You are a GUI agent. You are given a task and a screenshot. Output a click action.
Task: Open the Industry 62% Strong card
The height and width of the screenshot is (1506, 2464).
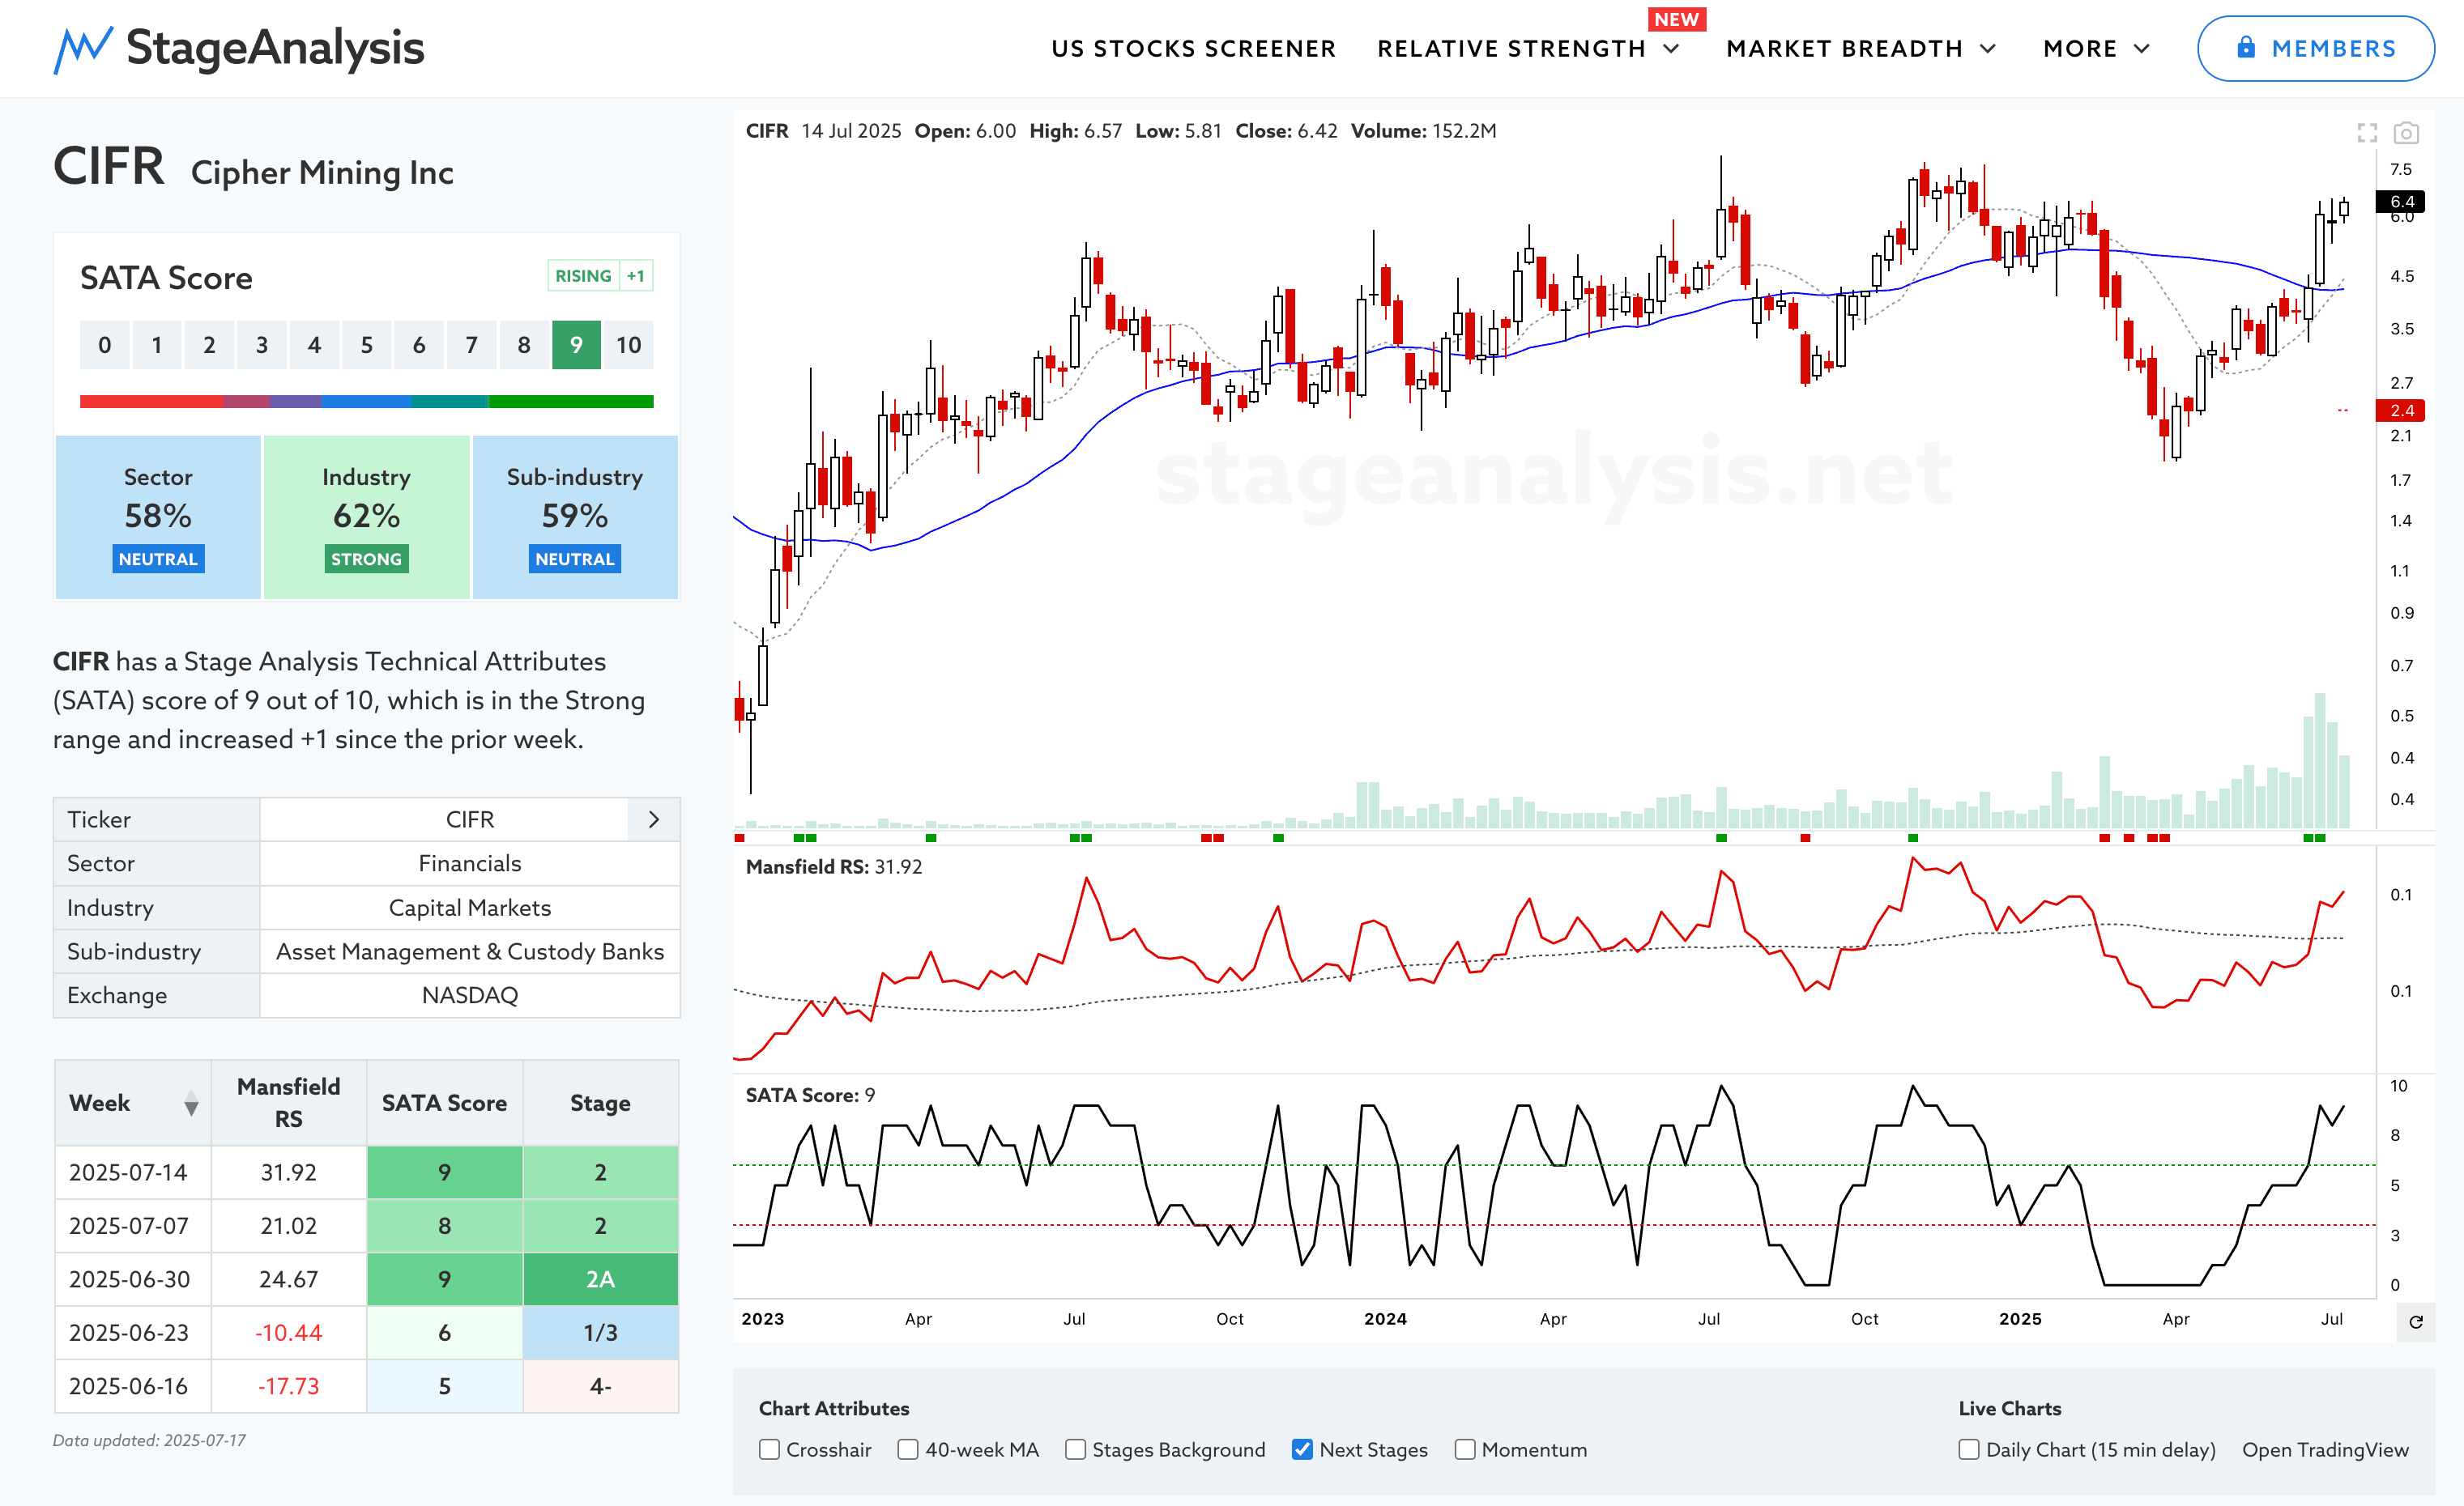click(366, 517)
